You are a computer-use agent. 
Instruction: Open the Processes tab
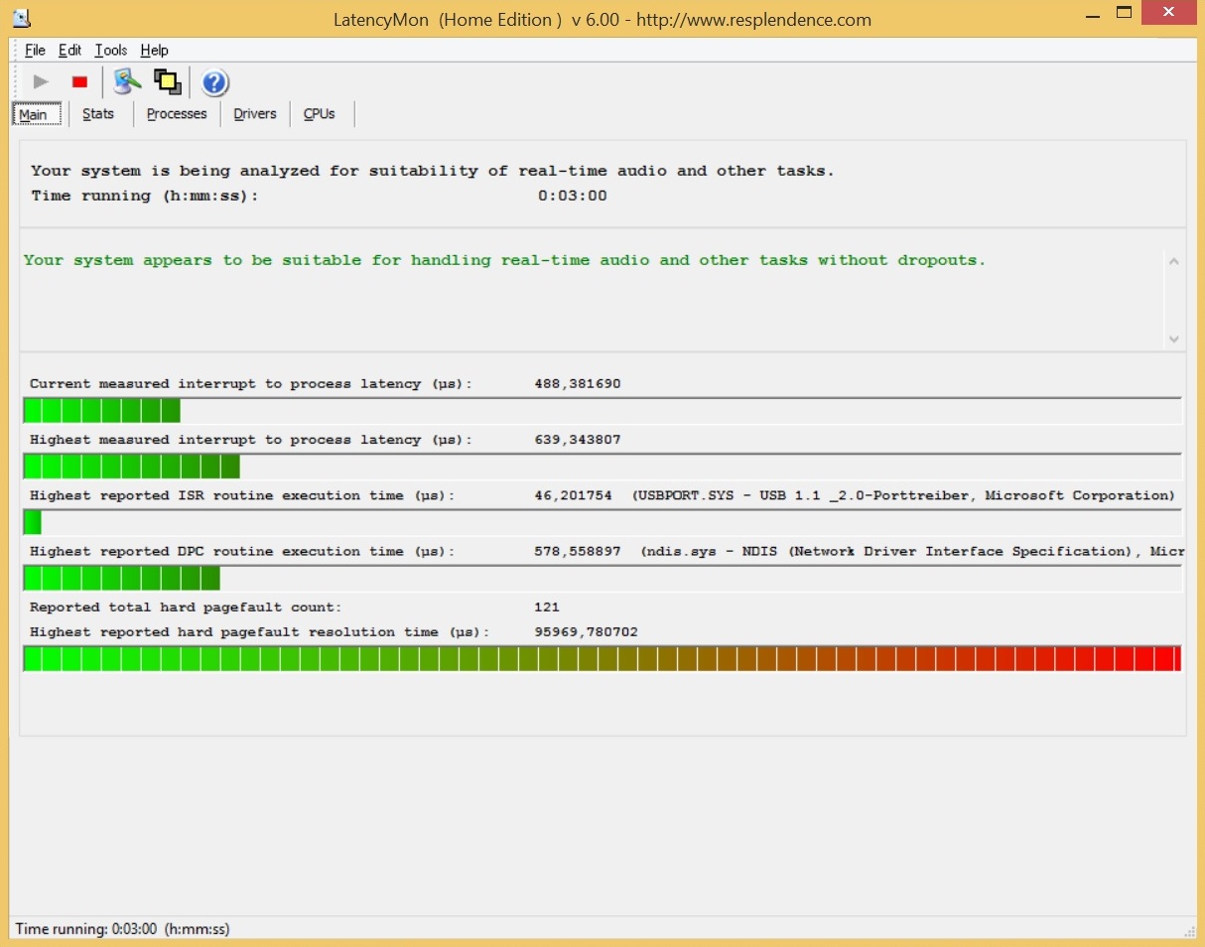pos(177,114)
